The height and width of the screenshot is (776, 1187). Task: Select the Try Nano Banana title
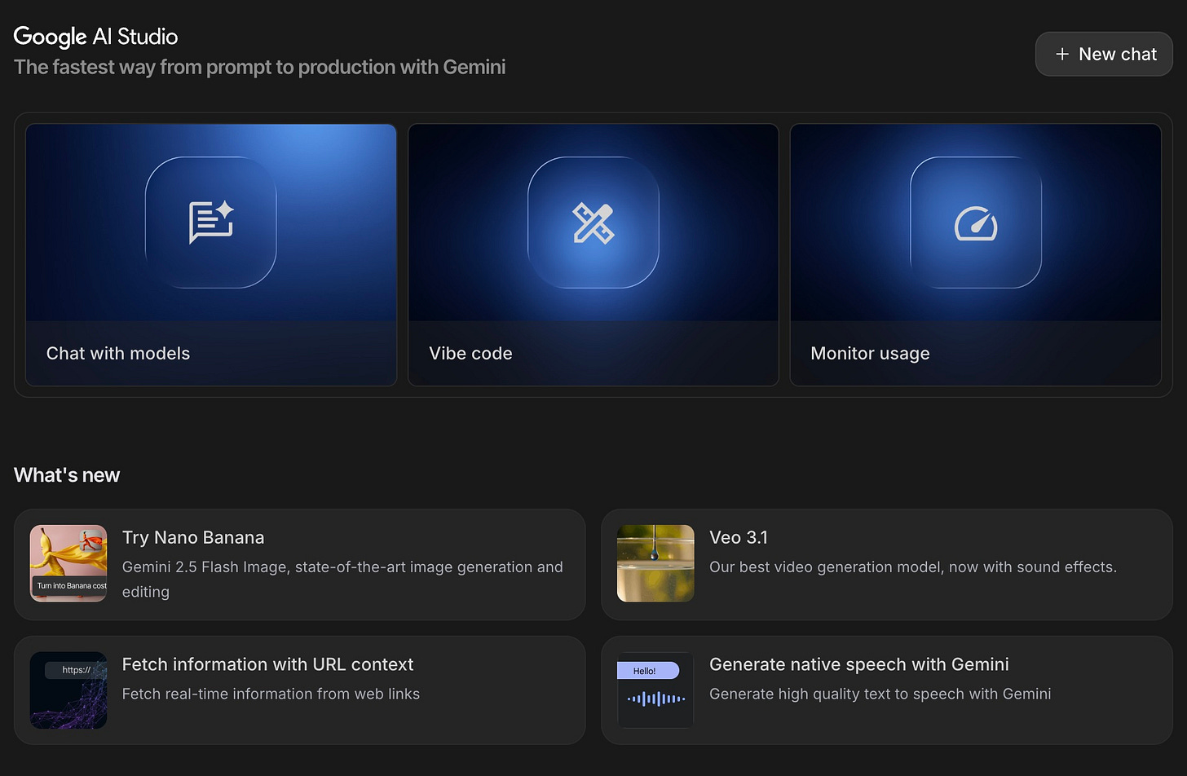pyautogui.click(x=193, y=537)
